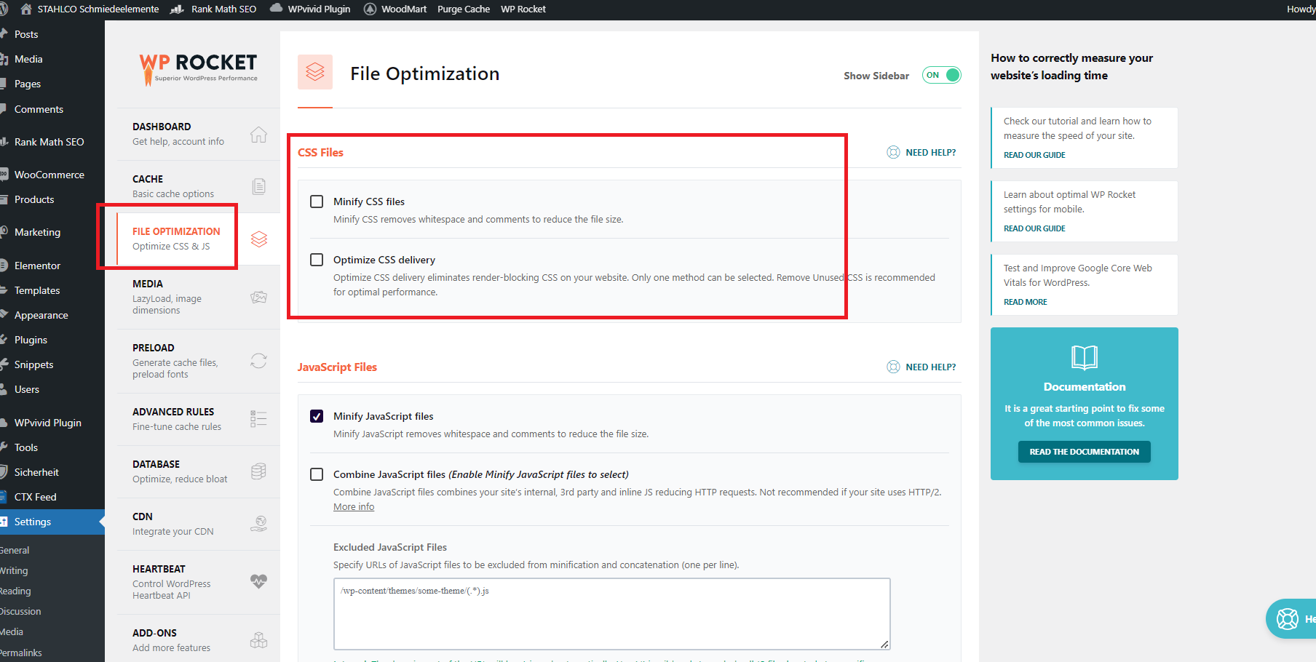Go to the Heartbeat tab

(198, 582)
